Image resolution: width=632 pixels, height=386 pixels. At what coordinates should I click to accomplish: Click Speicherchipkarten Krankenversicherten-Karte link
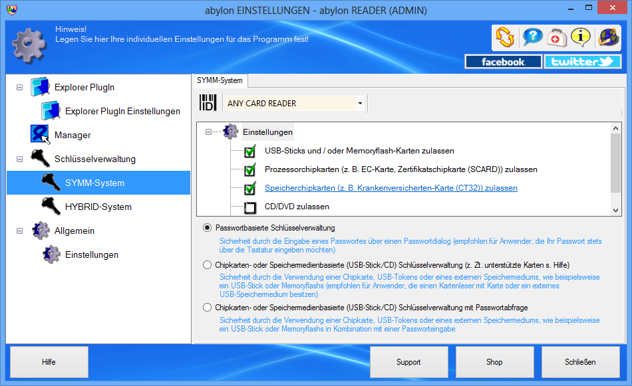[391, 188]
